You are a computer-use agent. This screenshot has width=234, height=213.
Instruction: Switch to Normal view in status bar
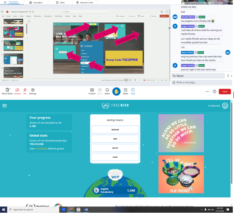tap(126, 80)
